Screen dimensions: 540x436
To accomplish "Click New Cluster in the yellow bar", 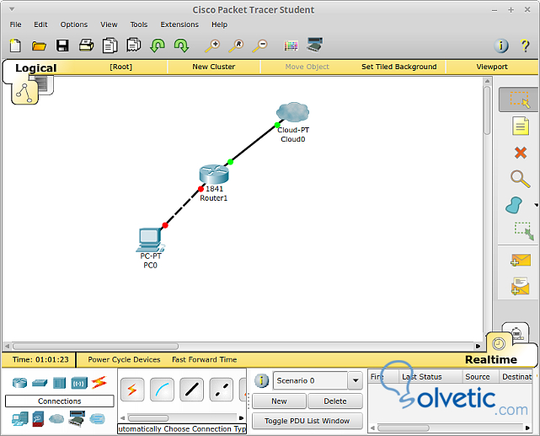I will click(213, 67).
